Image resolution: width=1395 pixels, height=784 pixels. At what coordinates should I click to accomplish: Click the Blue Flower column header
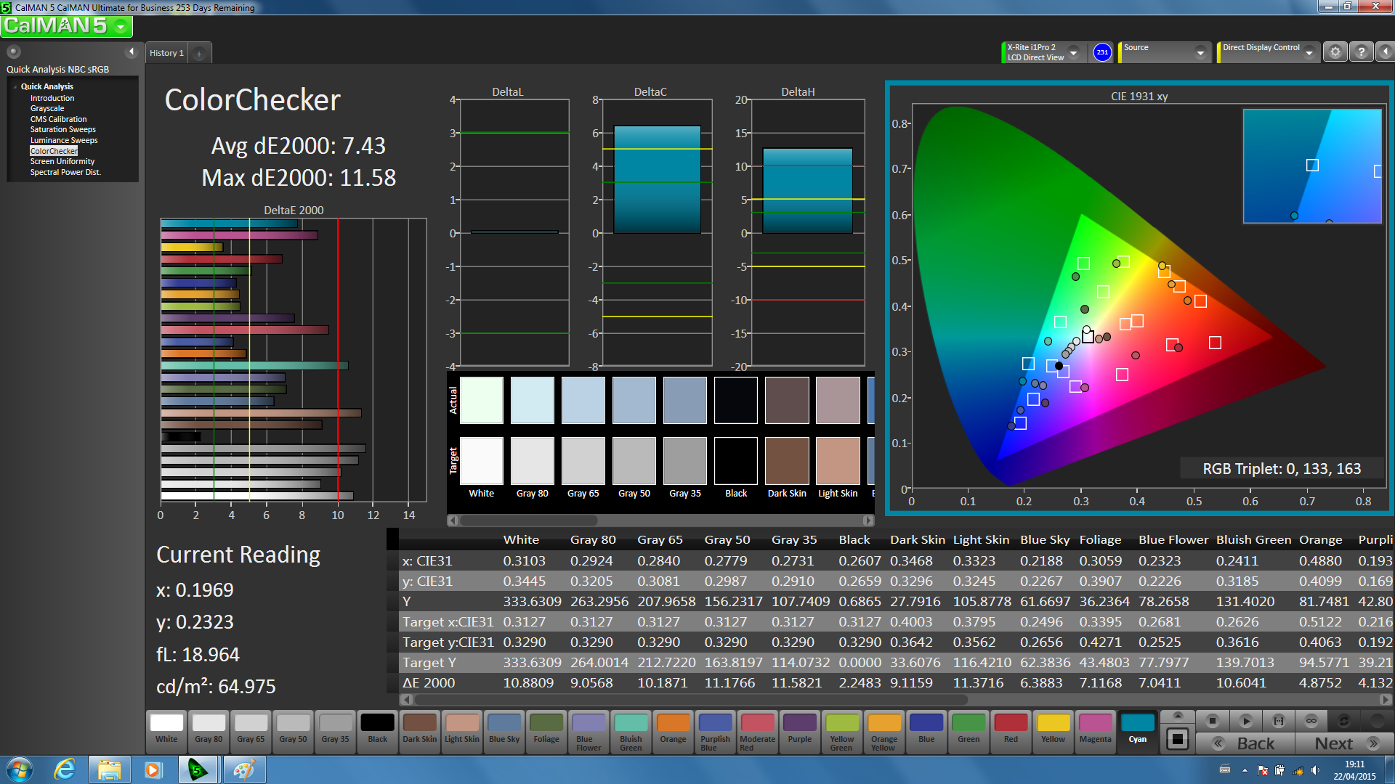pos(1173,540)
